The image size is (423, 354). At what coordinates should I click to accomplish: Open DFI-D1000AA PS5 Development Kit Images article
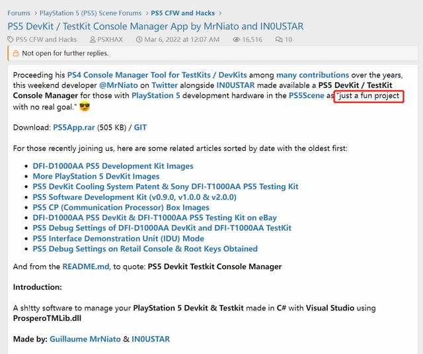[x=113, y=166]
